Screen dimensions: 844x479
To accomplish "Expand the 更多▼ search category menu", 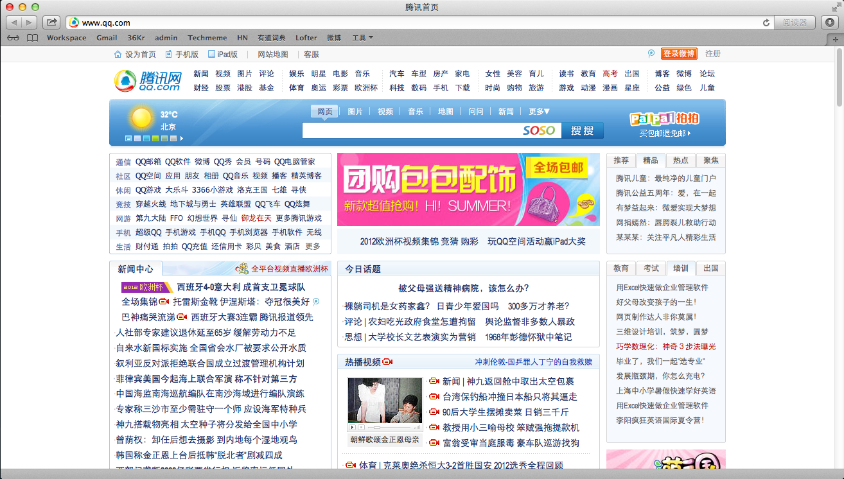I will 539,112.
